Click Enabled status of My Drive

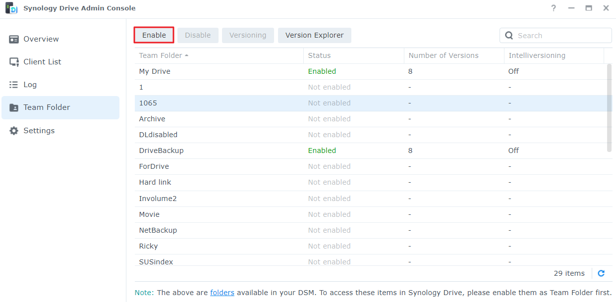click(322, 71)
